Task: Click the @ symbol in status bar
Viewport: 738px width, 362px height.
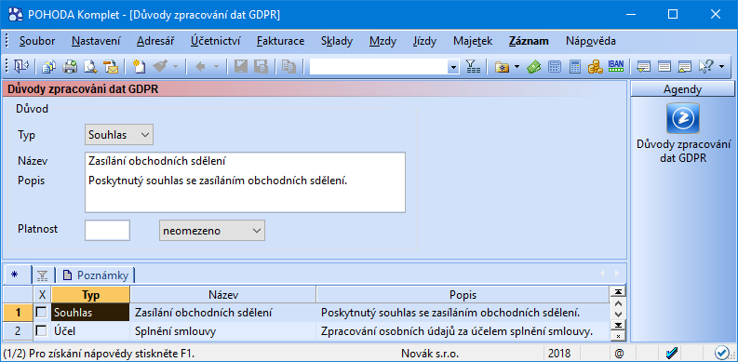Action: coord(619,353)
